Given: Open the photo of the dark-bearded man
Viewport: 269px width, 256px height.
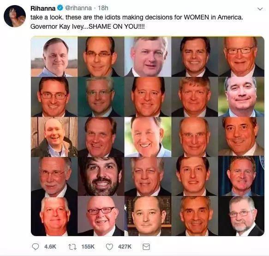Looking at the screenshot, I should click(x=101, y=176).
